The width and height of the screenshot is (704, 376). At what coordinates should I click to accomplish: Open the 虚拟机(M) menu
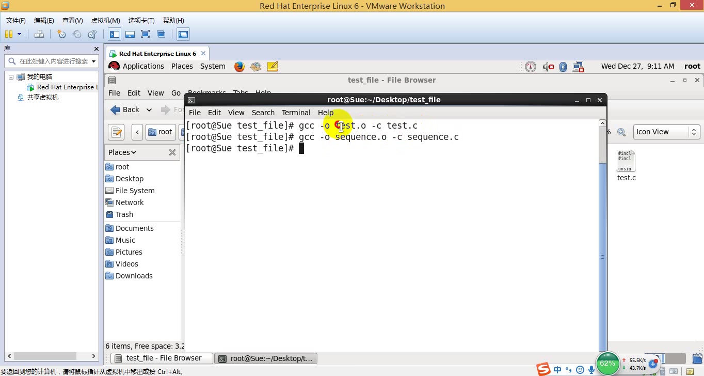click(x=105, y=20)
